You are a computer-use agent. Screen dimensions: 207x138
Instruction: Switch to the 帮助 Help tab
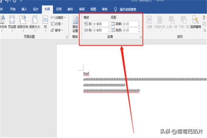click(x=105, y=9)
